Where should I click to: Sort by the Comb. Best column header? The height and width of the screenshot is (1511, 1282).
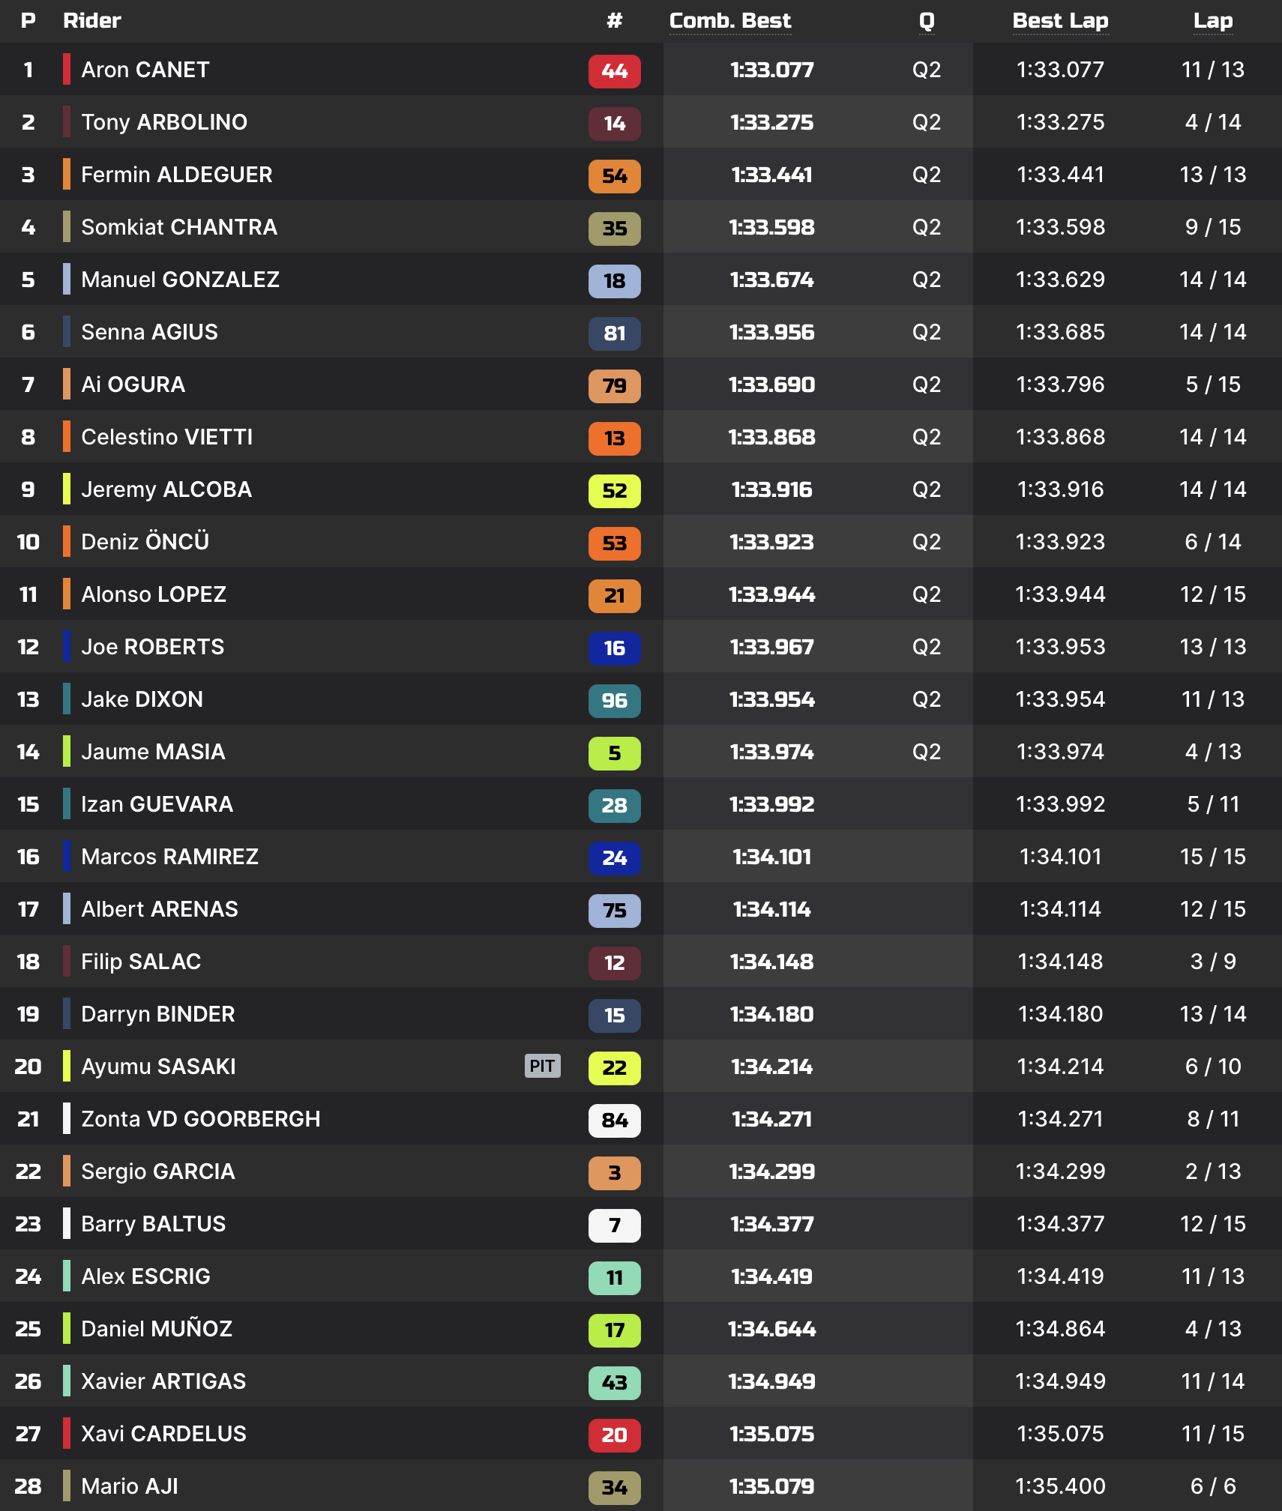point(729,21)
